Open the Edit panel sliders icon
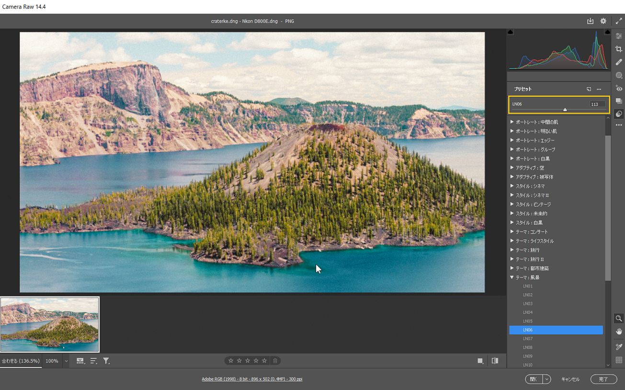 pyautogui.click(x=619, y=36)
